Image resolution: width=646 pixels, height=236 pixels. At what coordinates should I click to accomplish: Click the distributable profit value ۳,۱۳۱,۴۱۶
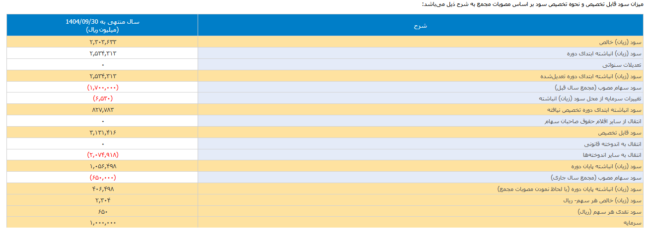103,133
